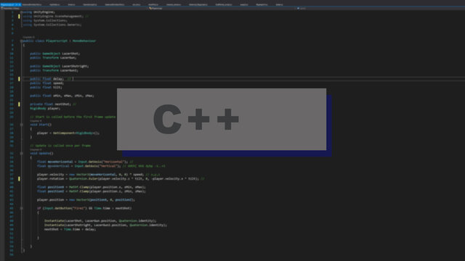The width and height of the screenshot is (465, 261).
Task: Click the 'Instantiate(LazerShot, LazerGun.position' line
Action: tap(100, 220)
